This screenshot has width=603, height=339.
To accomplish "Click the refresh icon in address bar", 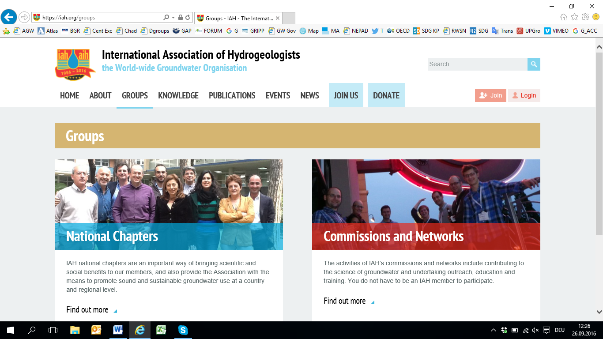I will click(x=188, y=18).
